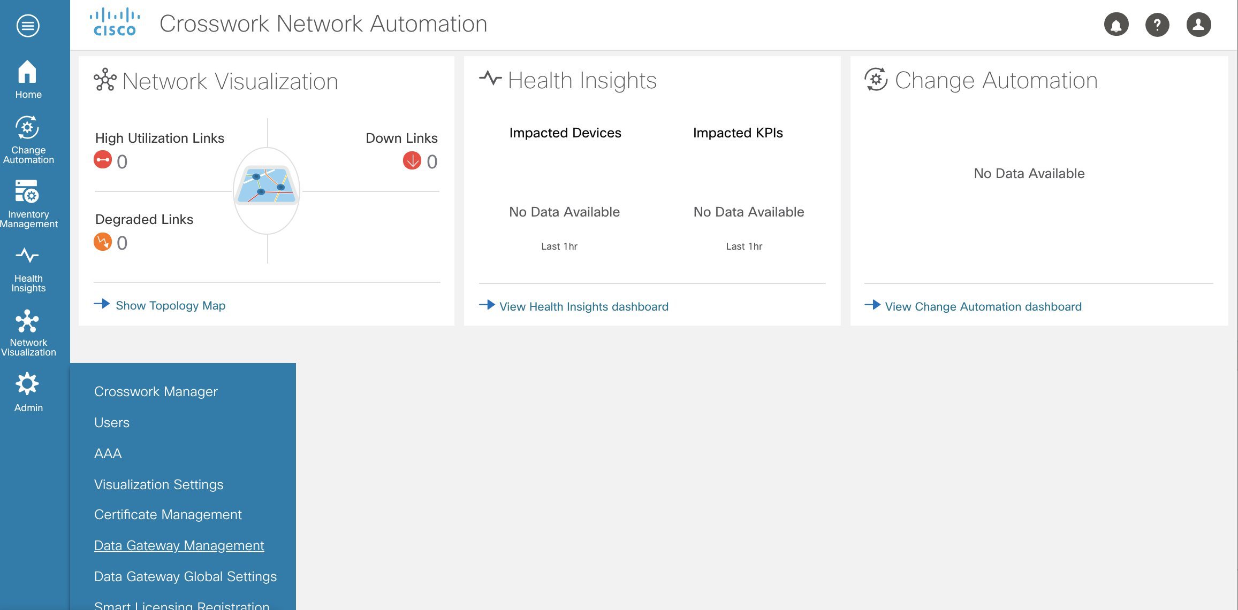
Task: Select Data Gateway Management menu entry
Action: pos(179,545)
